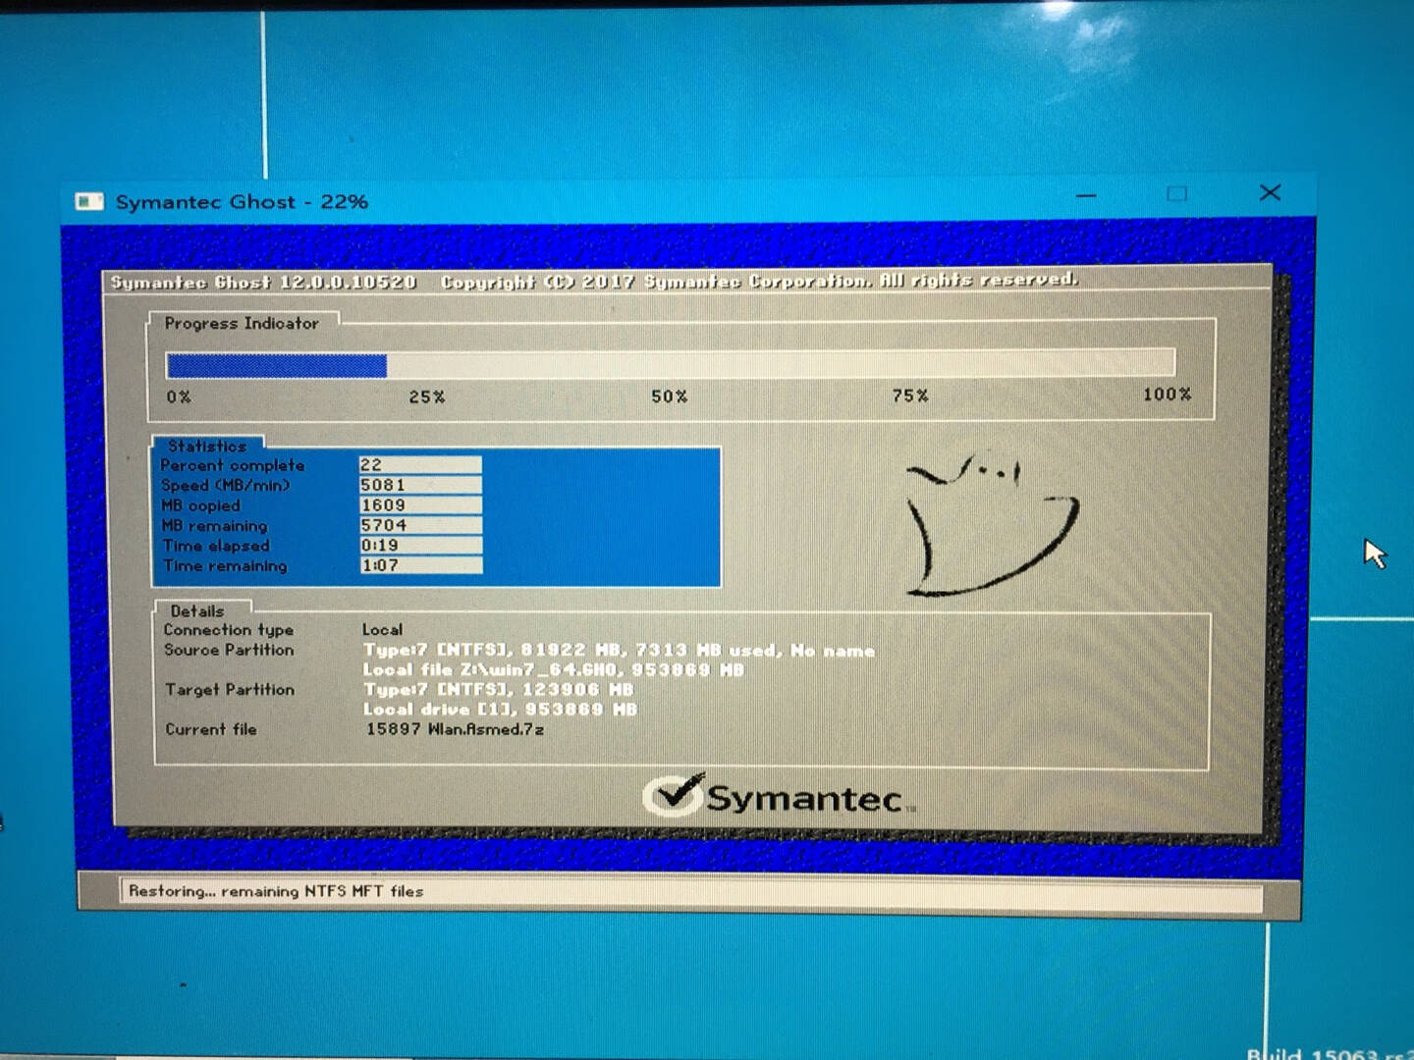Select the Time elapsed value 0:19
The height and width of the screenshot is (1060, 1414).
click(x=420, y=545)
